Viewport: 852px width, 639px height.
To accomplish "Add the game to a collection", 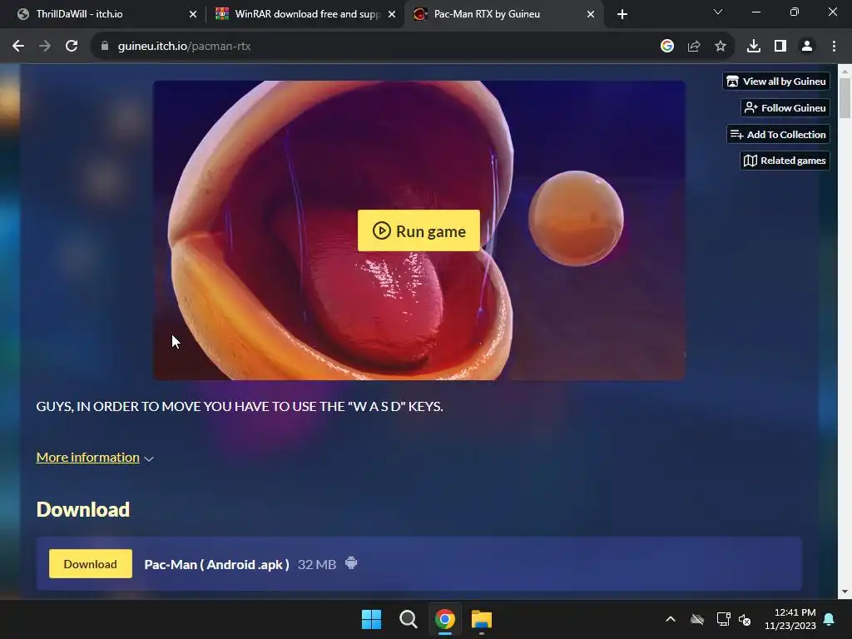I will [x=778, y=135].
